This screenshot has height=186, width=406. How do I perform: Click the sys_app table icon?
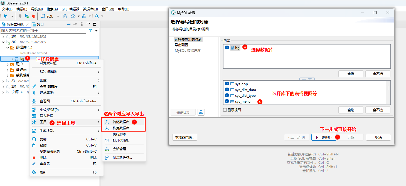232,84
